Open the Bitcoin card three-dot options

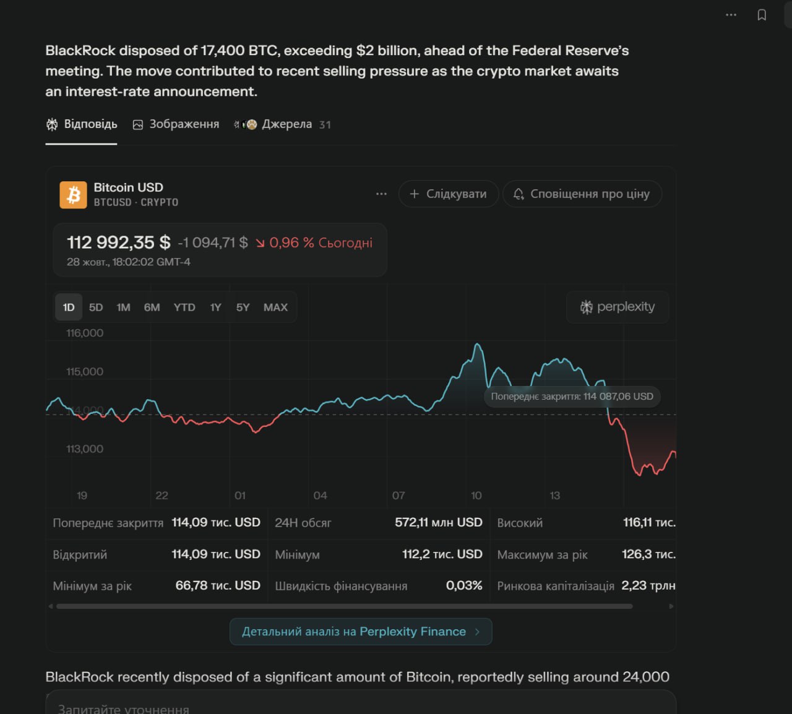pos(381,194)
